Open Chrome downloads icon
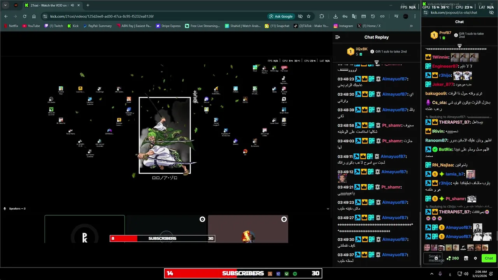498x280 pixels. click(x=335, y=16)
